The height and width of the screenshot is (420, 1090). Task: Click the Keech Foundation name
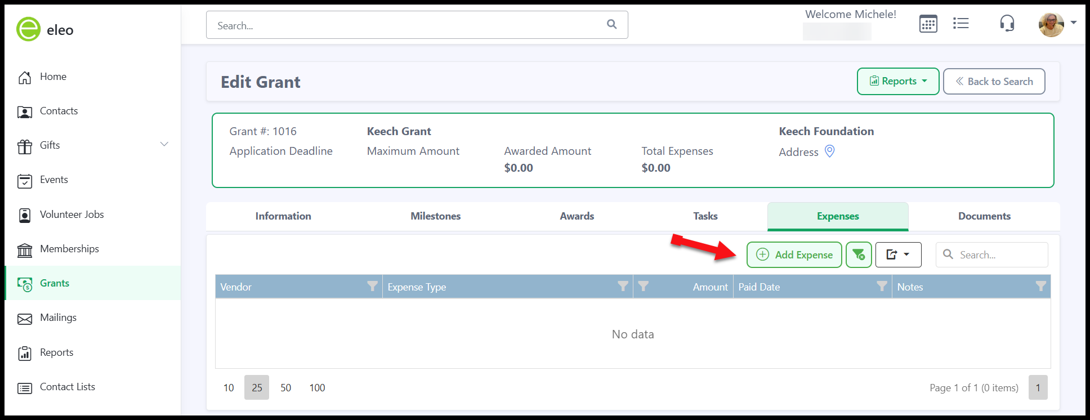(827, 131)
